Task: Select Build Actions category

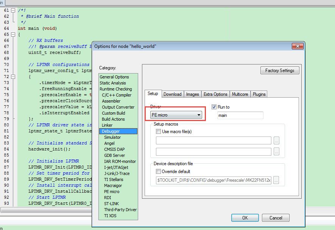Action: tap(113, 119)
